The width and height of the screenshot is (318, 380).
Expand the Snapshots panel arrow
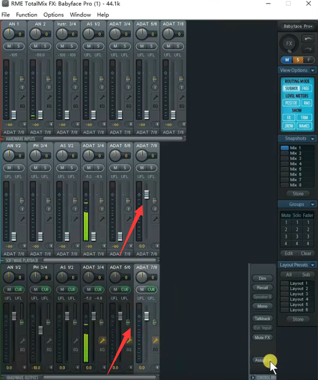[313, 139]
